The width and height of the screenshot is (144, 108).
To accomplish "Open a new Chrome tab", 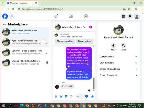I will [x=41, y=3].
